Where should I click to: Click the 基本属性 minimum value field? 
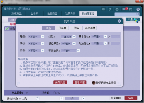[x=115, y=36]
